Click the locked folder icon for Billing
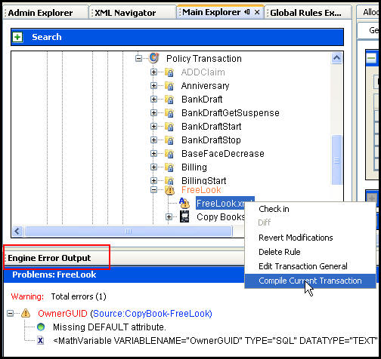 [x=169, y=167]
